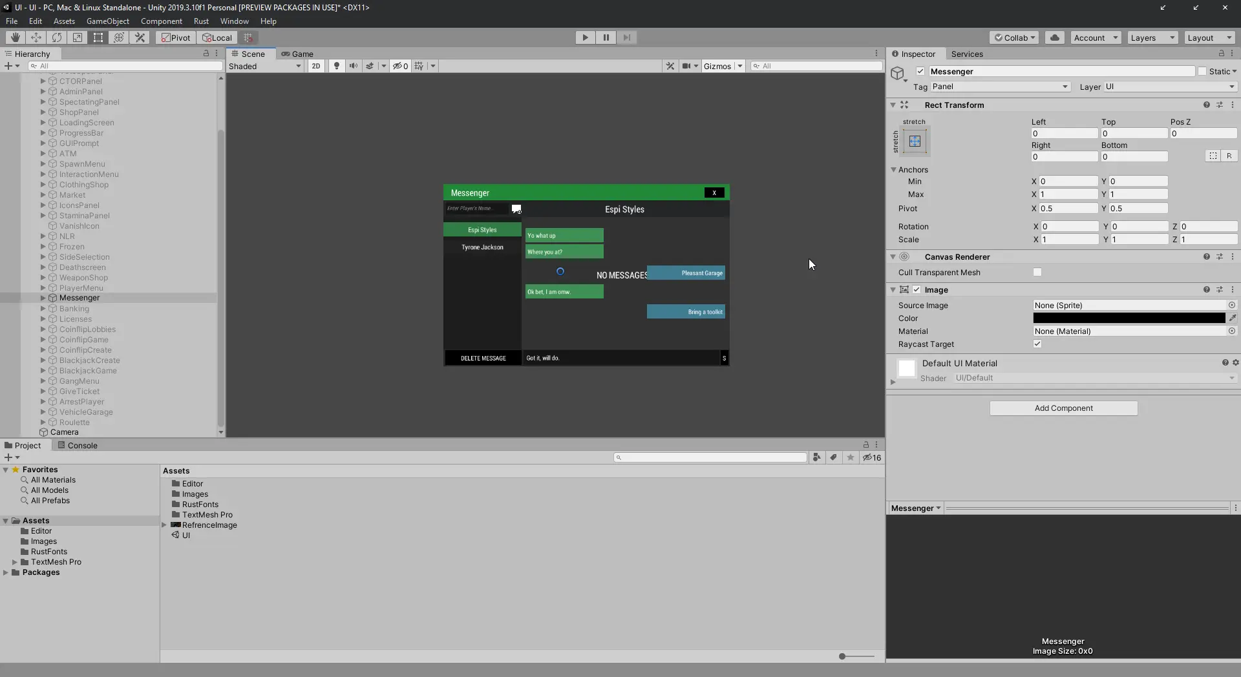1241x677 pixels.
Task: Select the Hand tool in toolbar
Action: 15,37
